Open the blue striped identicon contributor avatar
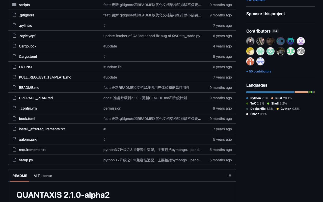The width and height of the screenshot is (323, 202). click(260, 61)
